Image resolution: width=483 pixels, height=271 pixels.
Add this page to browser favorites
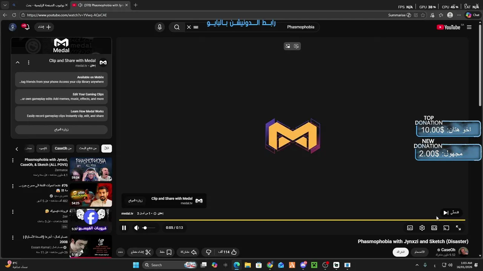tap(423, 15)
